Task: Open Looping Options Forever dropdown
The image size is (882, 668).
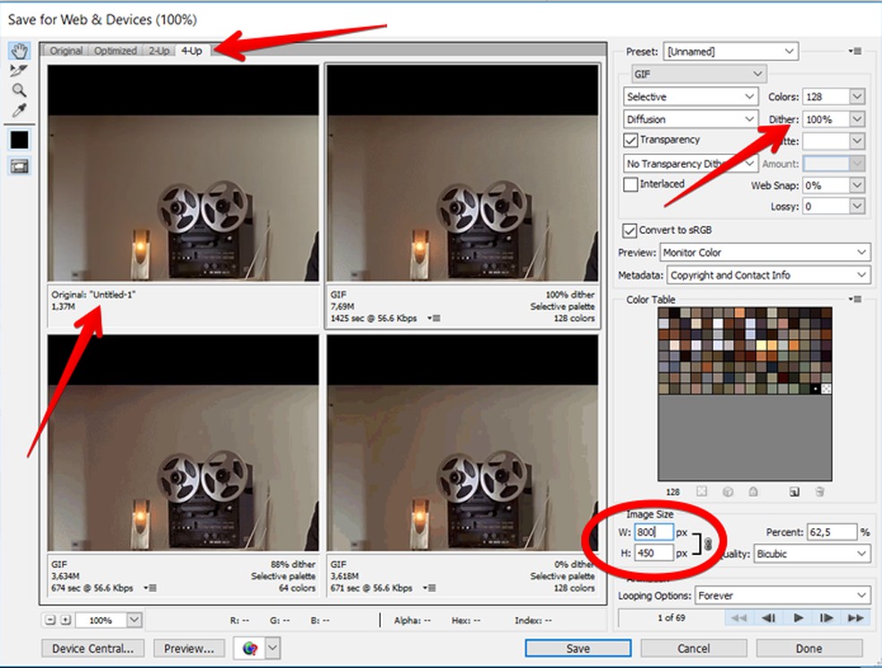Action: coord(783,594)
